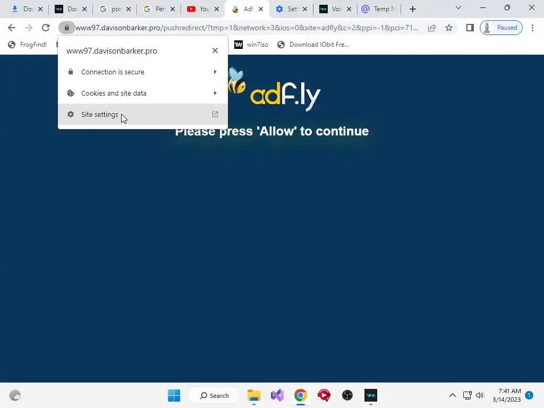Close the AdFly tab
Viewport: 544px width, 408px height.
(261, 9)
